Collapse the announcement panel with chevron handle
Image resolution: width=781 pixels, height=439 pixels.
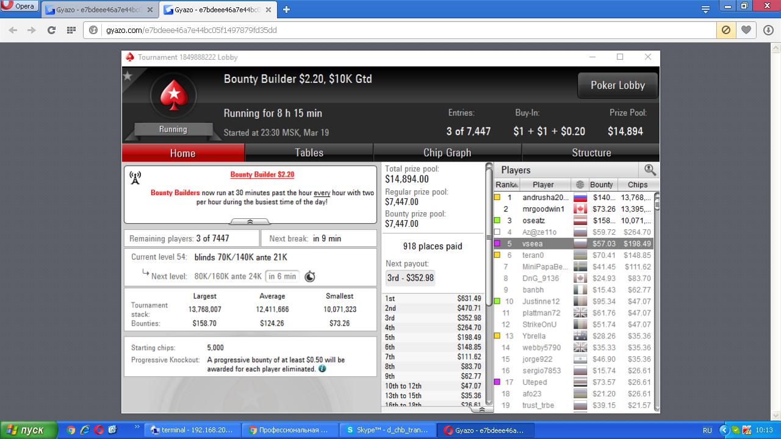point(250,221)
